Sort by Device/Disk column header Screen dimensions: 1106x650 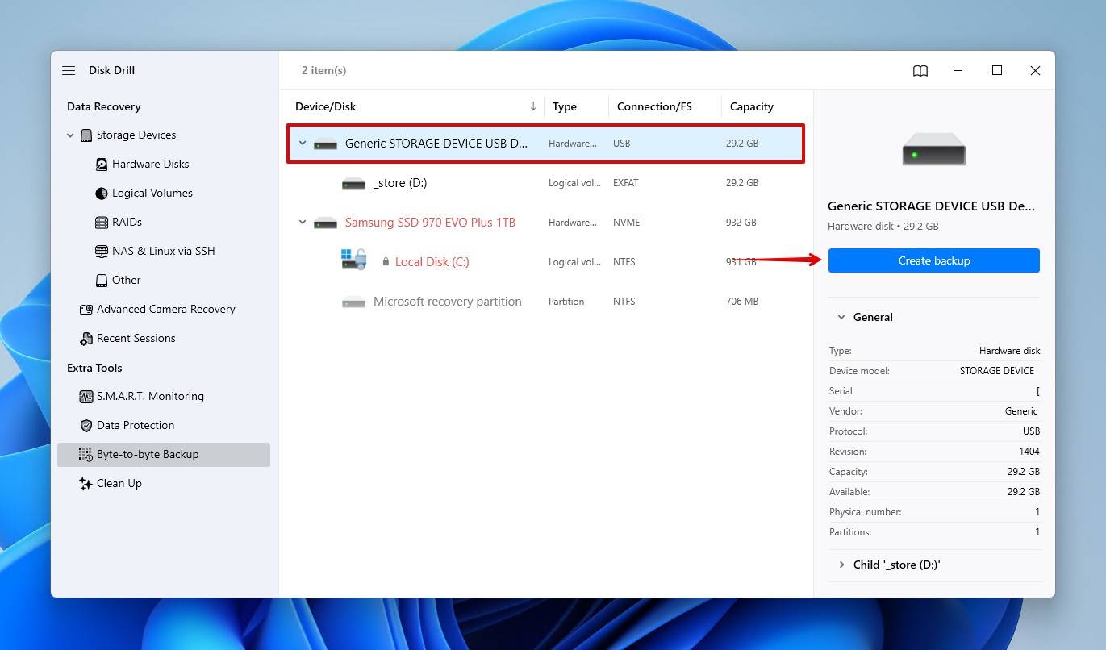326,106
